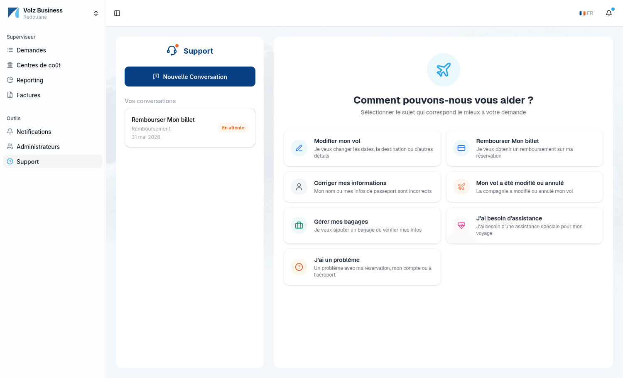Image resolution: width=623 pixels, height=378 pixels.
Task: Click the En attente status badge
Action: (x=233, y=128)
